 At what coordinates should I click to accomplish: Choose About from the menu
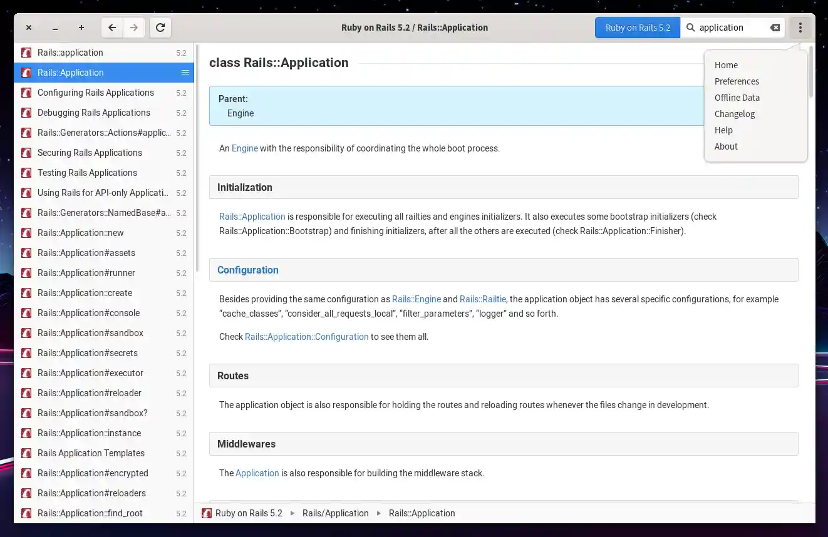[726, 146]
